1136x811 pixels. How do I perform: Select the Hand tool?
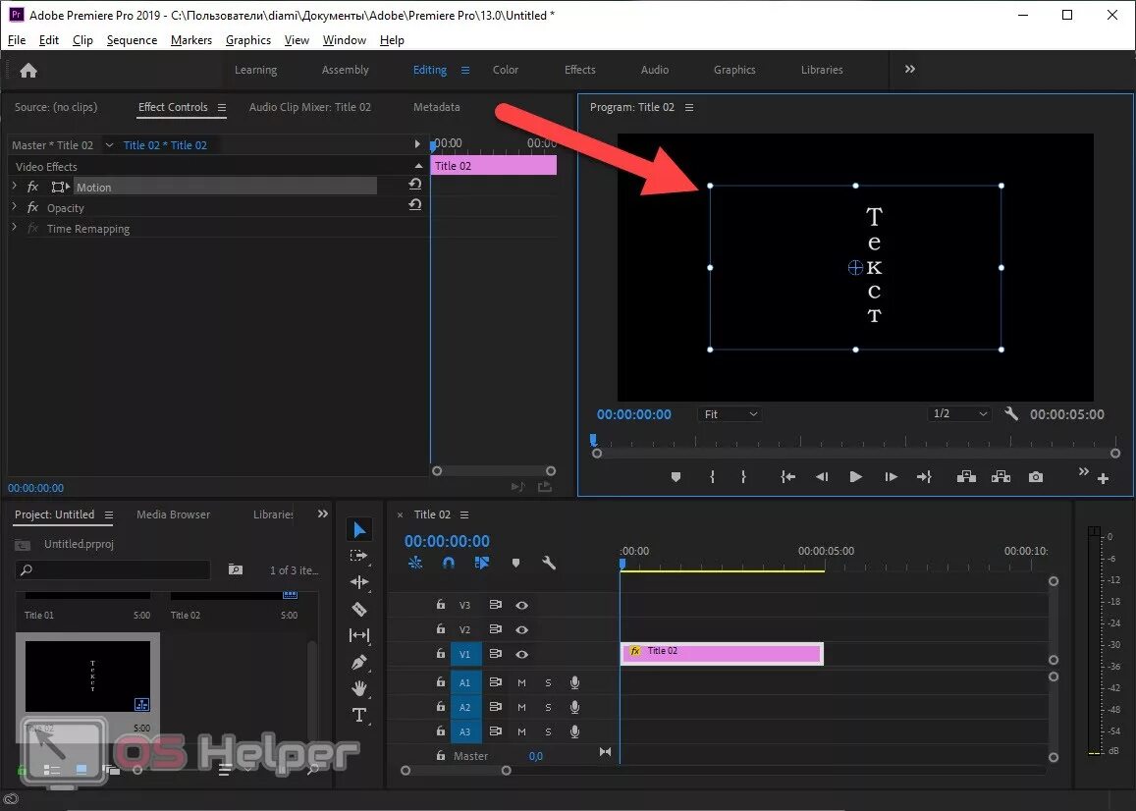click(359, 688)
